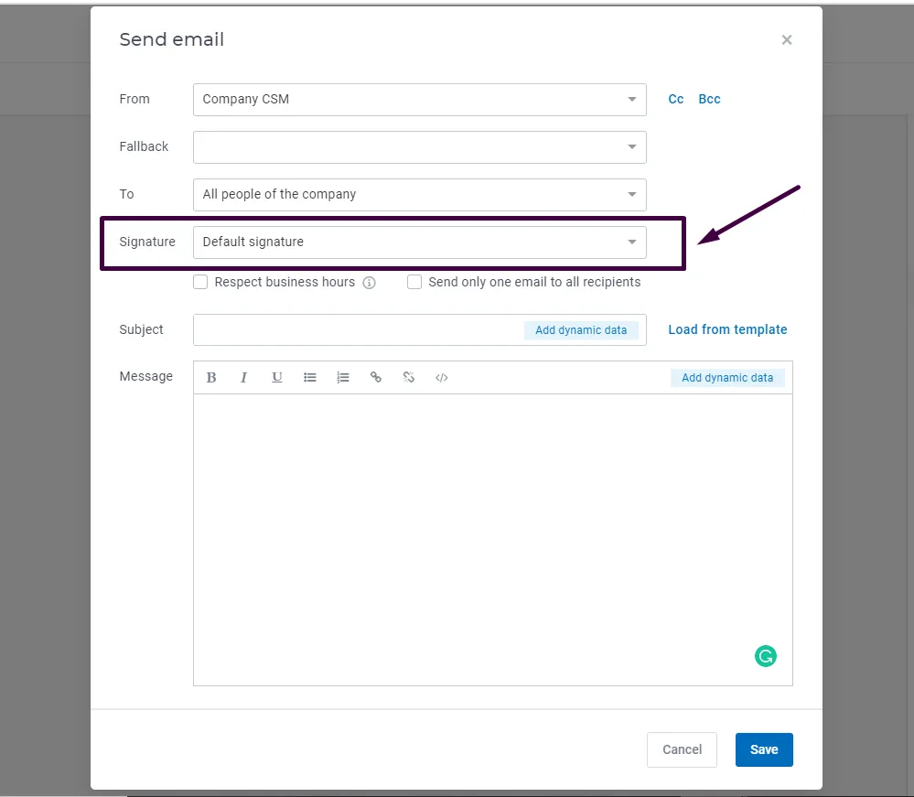
Task: Click inside the Message body editor
Action: [x=492, y=539]
